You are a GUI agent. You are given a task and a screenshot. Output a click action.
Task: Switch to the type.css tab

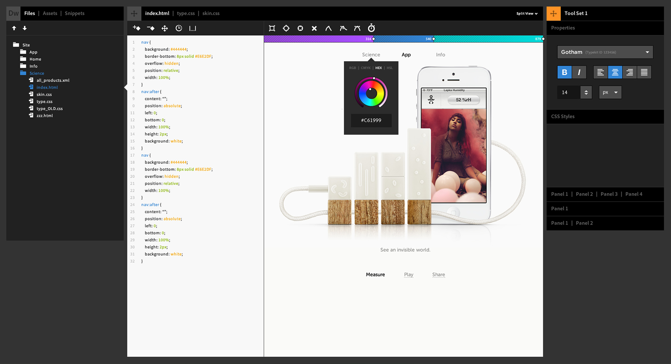pyautogui.click(x=186, y=14)
